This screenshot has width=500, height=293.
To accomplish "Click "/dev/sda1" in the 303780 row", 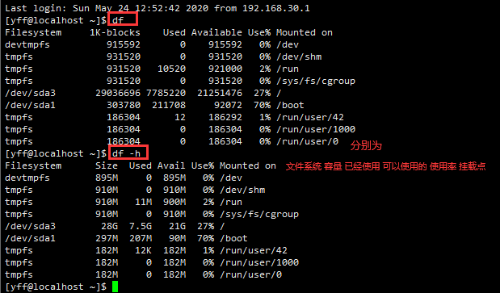I will click(x=31, y=105).
